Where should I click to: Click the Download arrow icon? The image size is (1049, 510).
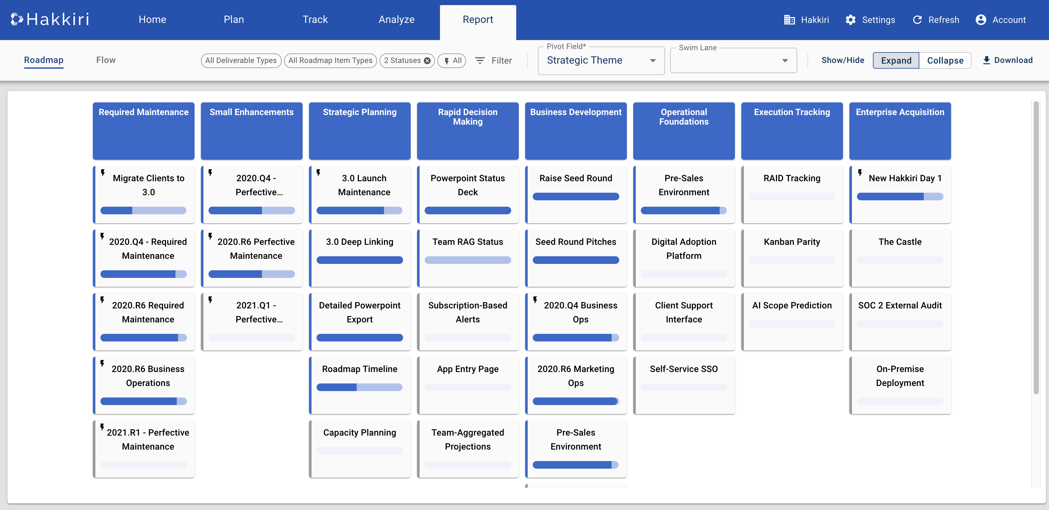[x=986, y=60]
